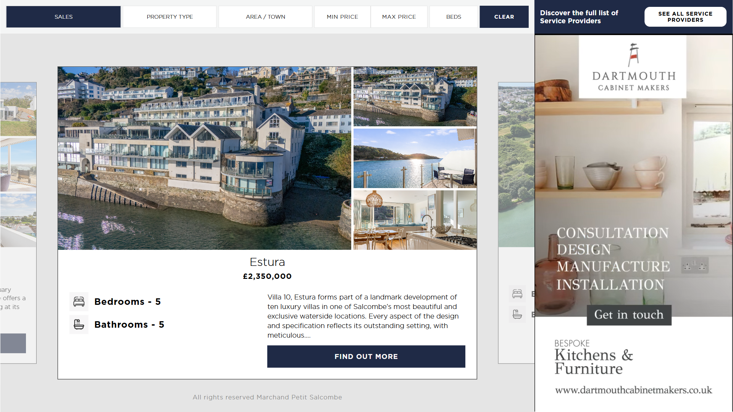
Task: Visit dartmouthcabinetmakers.co.uk link
Action: click(633, 390)
